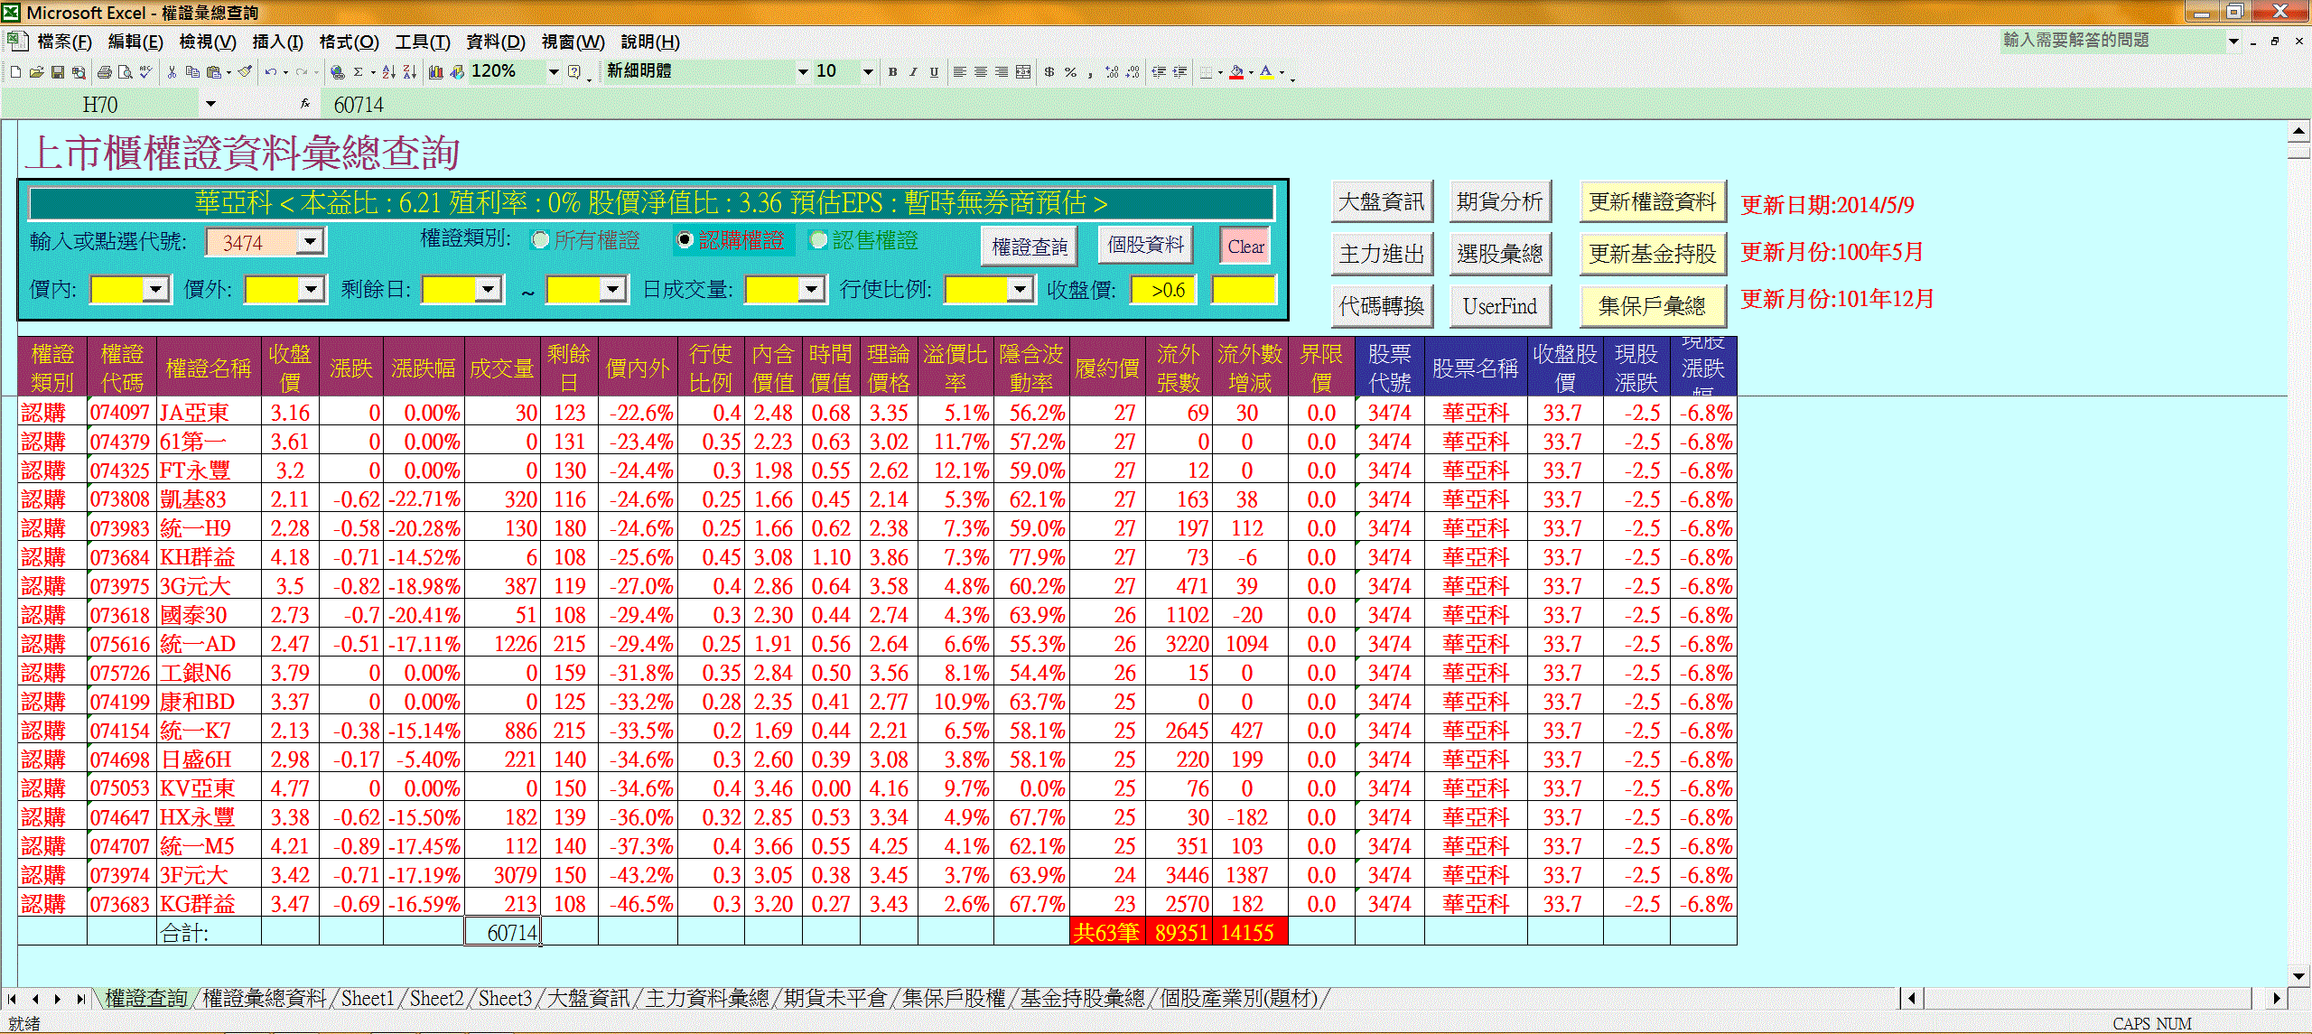The width and height of the screenshot is (2312, 1034).
Task: Sort ascending with the A-Z icon
Action: pyautogui.click(x=389, y=72)
